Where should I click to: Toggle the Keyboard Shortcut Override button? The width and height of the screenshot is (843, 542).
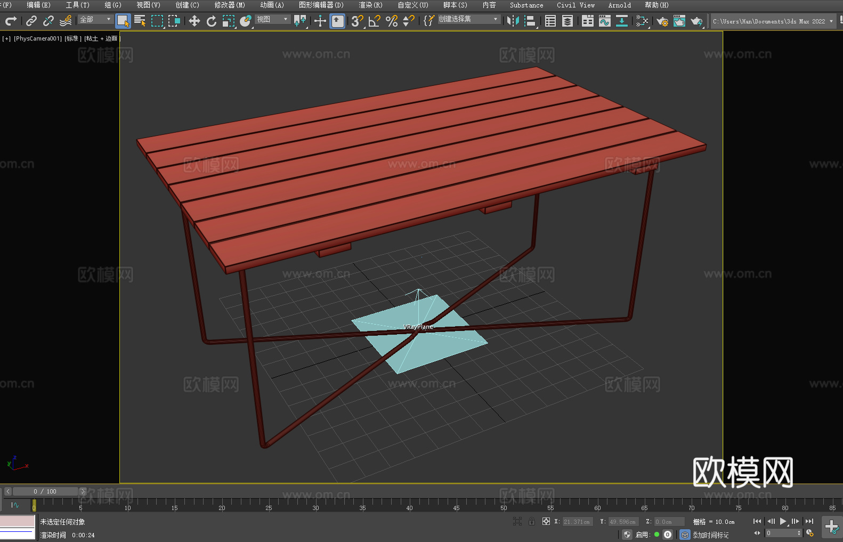pyautogui.click(x=337, y=21)
